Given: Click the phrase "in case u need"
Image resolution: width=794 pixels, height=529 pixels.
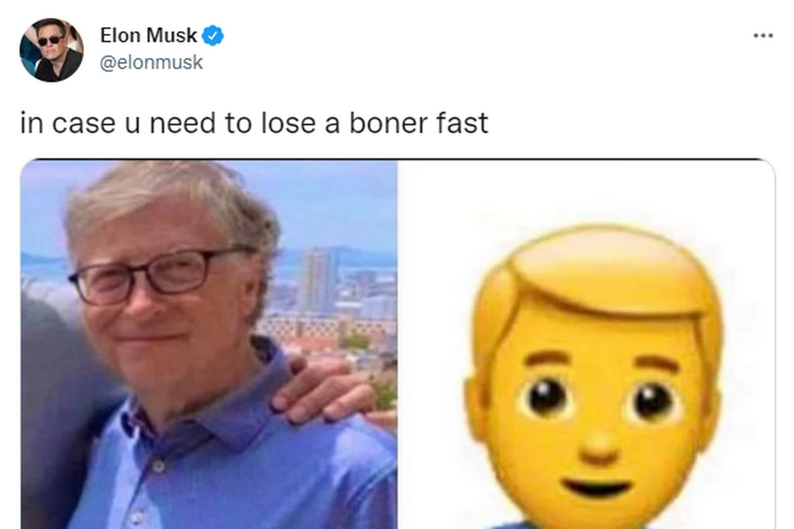Looking at the screenshot, I should pyautogui.click(x=117, y=123).
